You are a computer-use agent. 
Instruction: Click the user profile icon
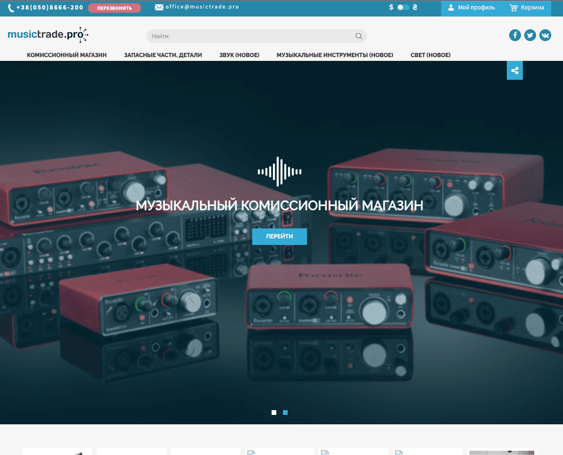coord(451,7)
